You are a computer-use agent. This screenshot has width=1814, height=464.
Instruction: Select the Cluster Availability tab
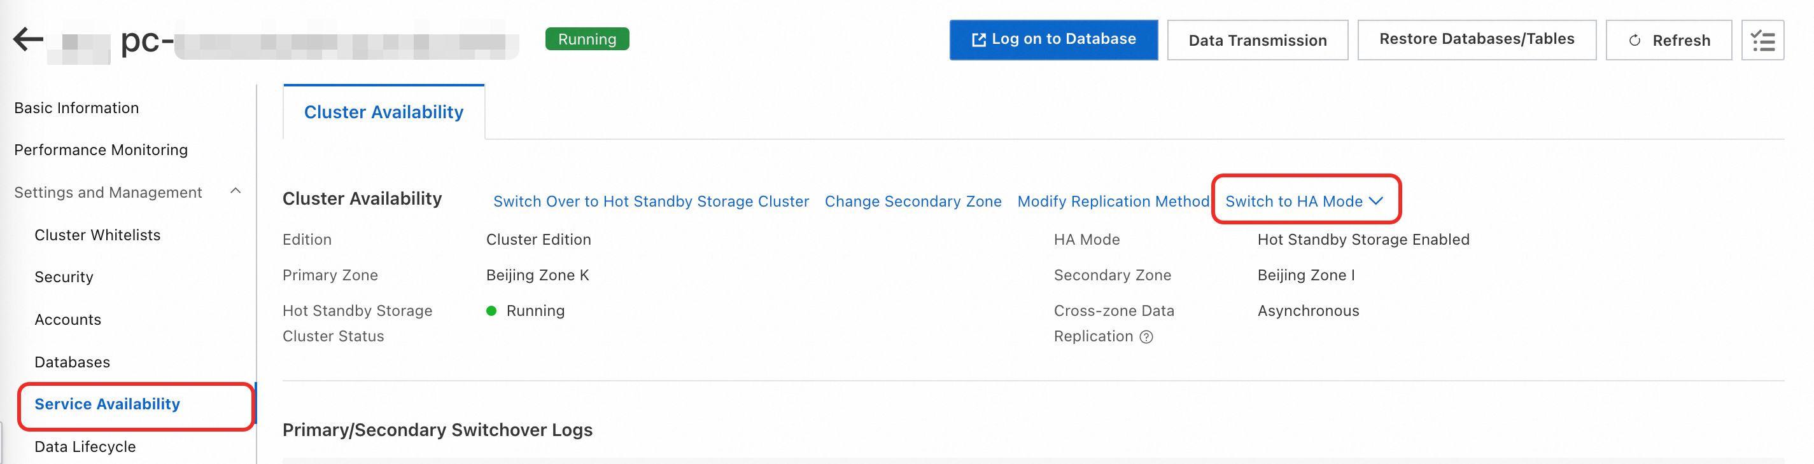click(383, 113)
